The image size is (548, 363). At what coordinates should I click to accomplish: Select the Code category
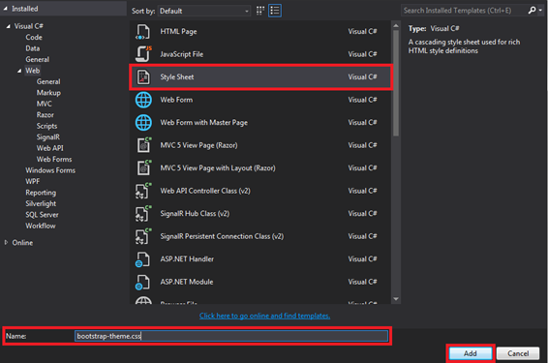(34, 38)
